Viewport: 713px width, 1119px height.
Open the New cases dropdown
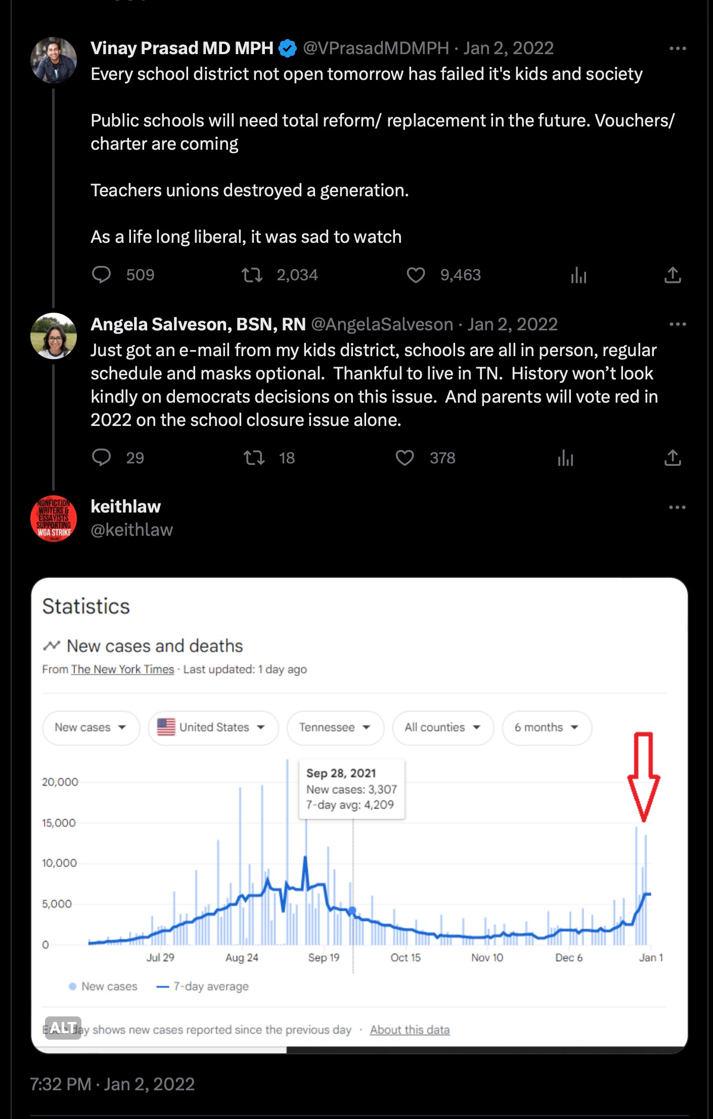(x=91, y=727)
